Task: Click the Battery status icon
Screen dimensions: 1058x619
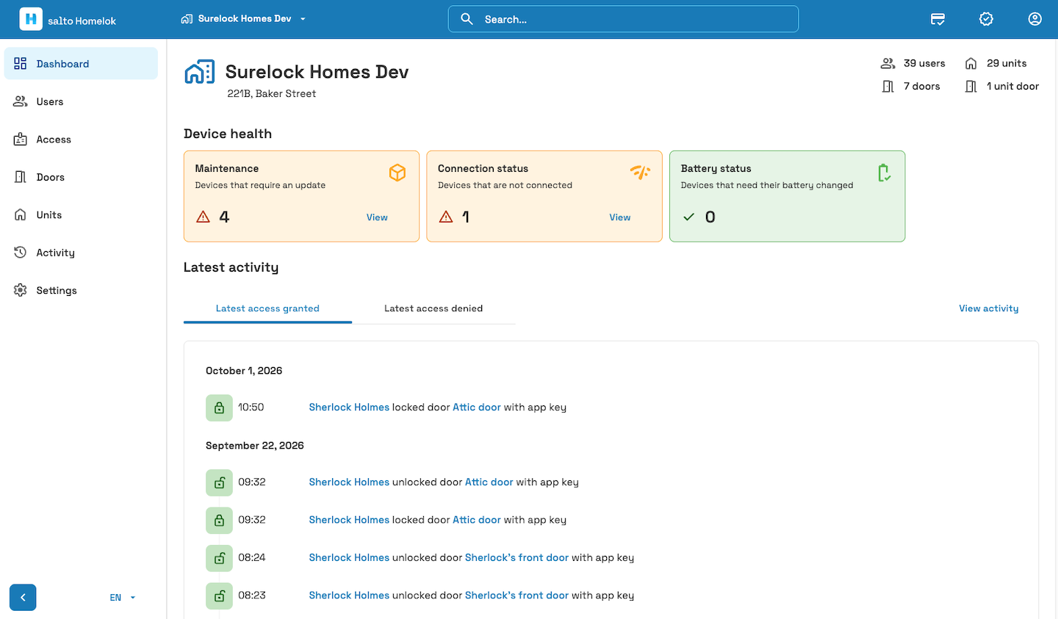Action: [884, 173]
